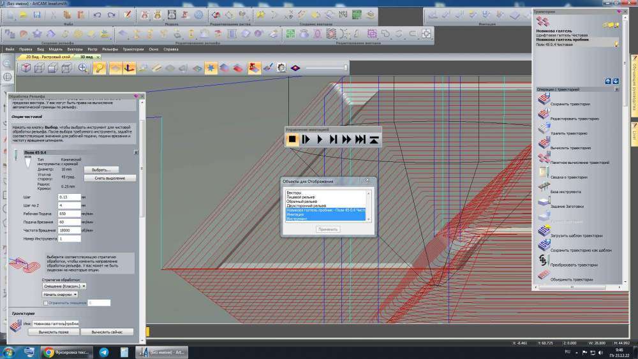Stop the simulation with the stop button
Viewport: 638px width, 359px height.
(x=292, y=138)
